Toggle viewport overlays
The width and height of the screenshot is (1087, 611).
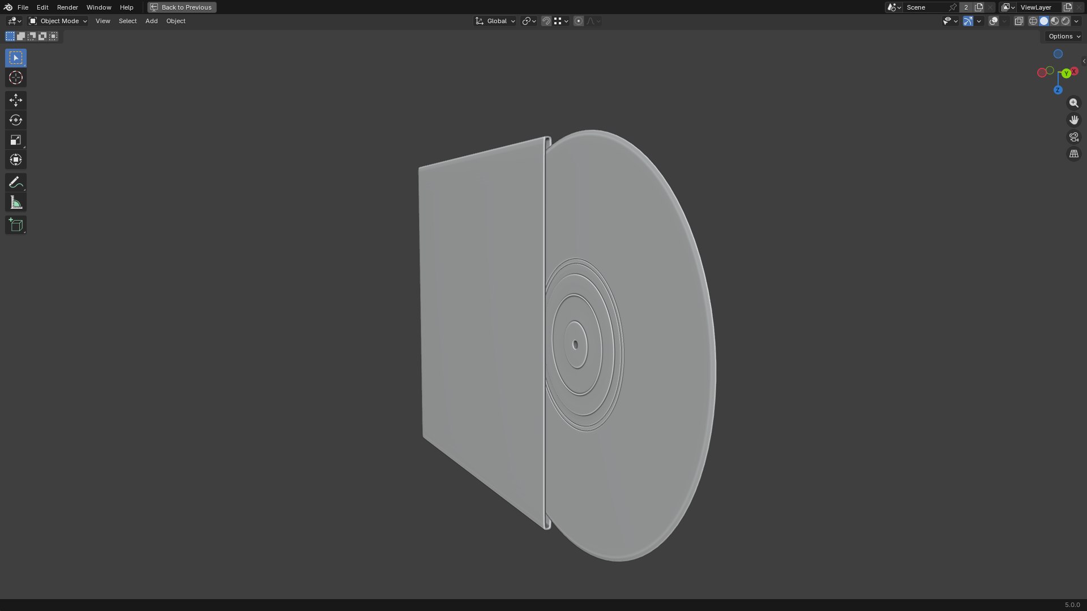994,21
